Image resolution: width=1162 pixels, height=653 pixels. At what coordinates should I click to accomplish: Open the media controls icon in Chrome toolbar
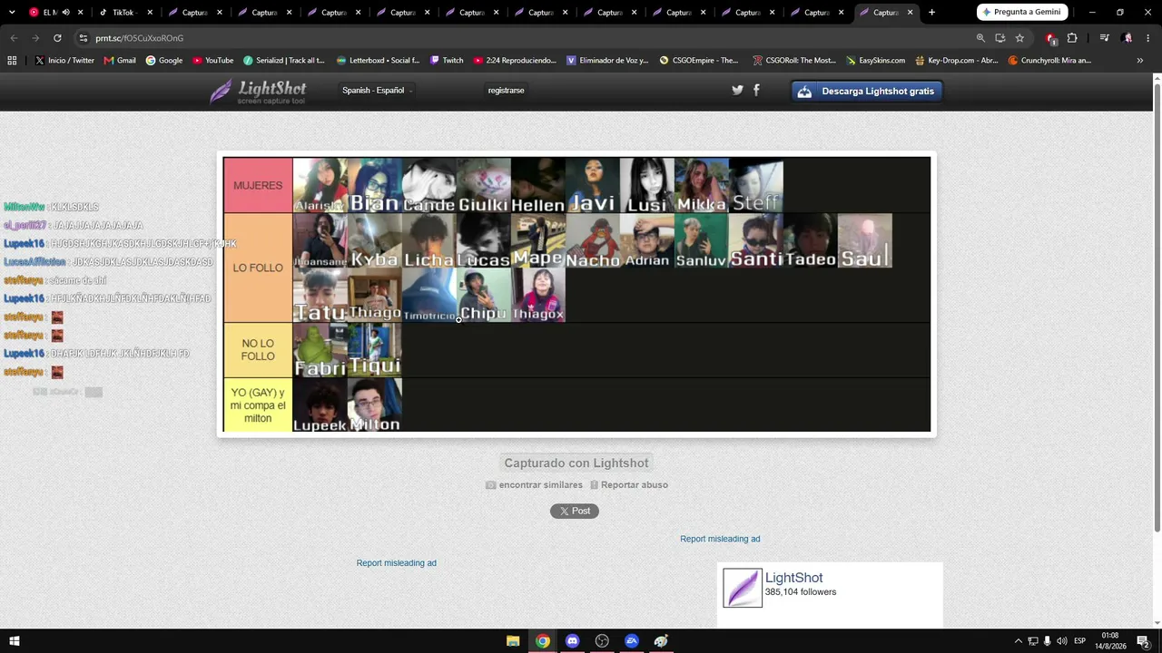pos(1104,38)
